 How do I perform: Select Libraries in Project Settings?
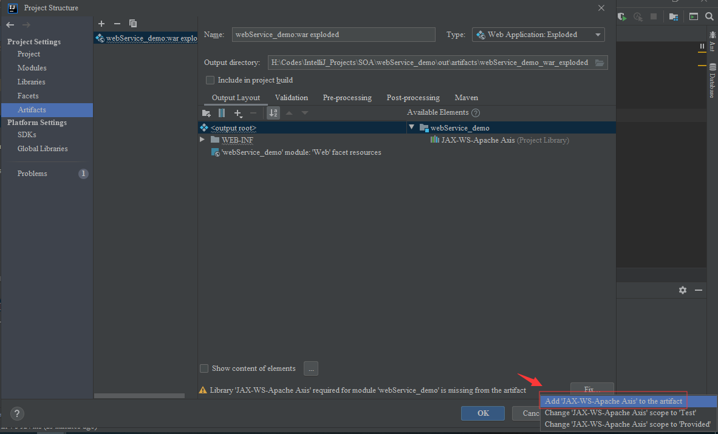click(x=31, y=82)
